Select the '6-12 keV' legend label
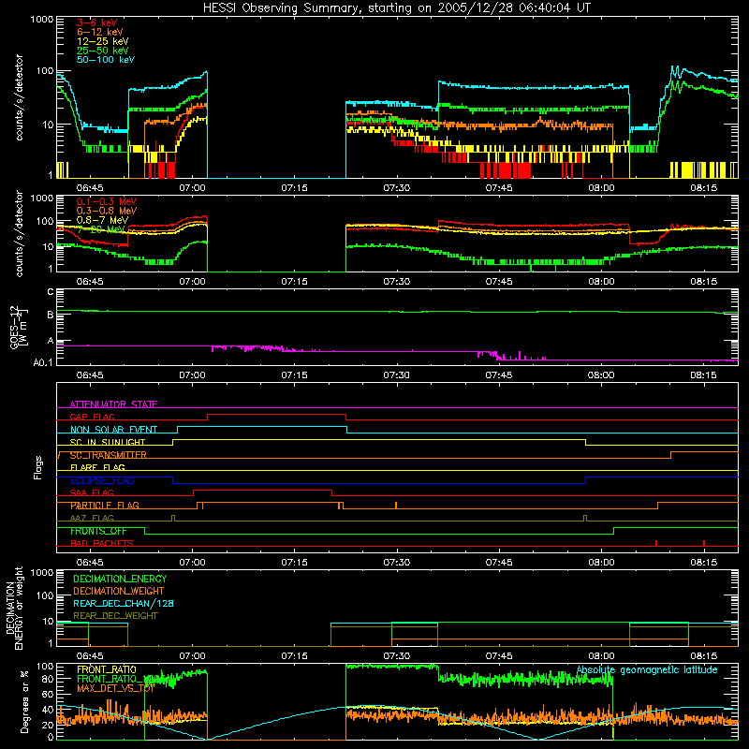Viewport: 749px width, 749px height. click(100, 32)
